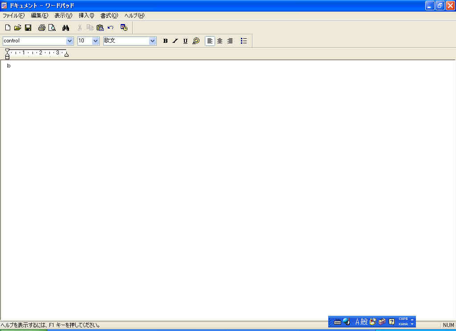The width and height of the screenshot is (456, 331).
Task: Toggle underline formatting
Action: 185,41
